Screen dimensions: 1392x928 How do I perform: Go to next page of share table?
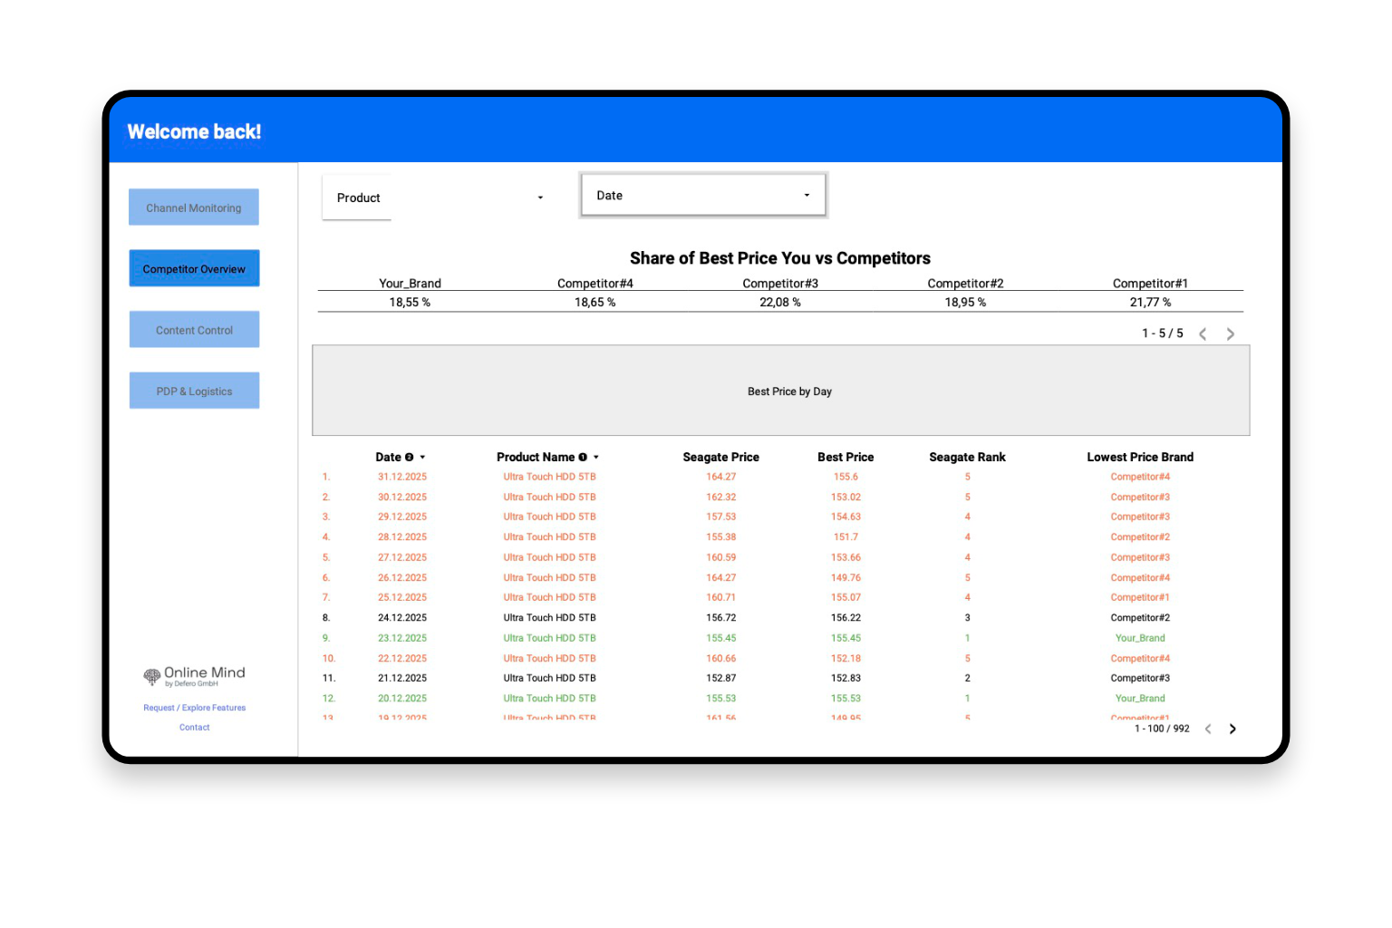tap(1230, 333)
